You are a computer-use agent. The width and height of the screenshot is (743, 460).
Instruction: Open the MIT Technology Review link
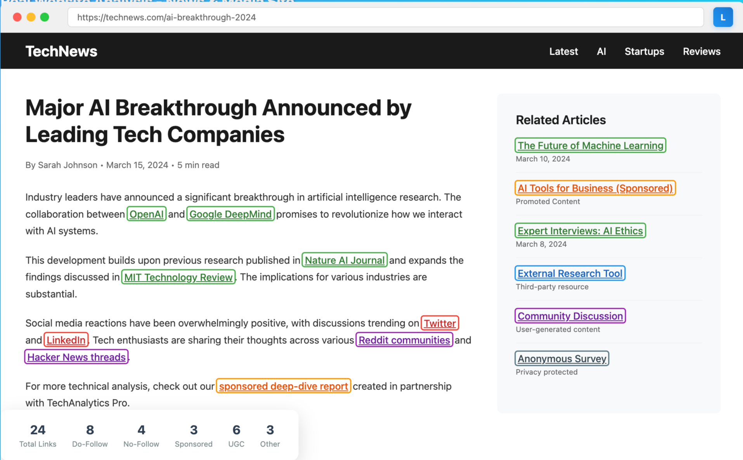(x=178, y=277)
